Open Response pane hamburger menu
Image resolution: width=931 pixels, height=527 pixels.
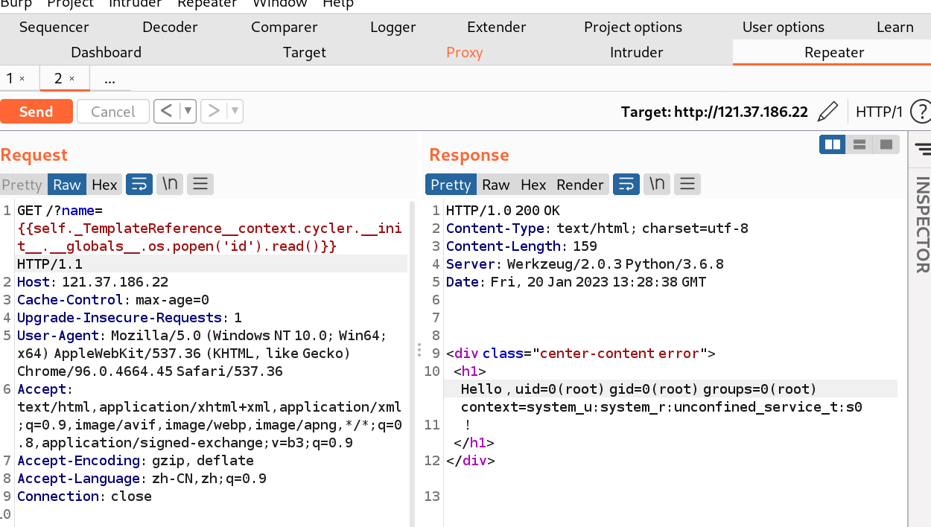687,184
